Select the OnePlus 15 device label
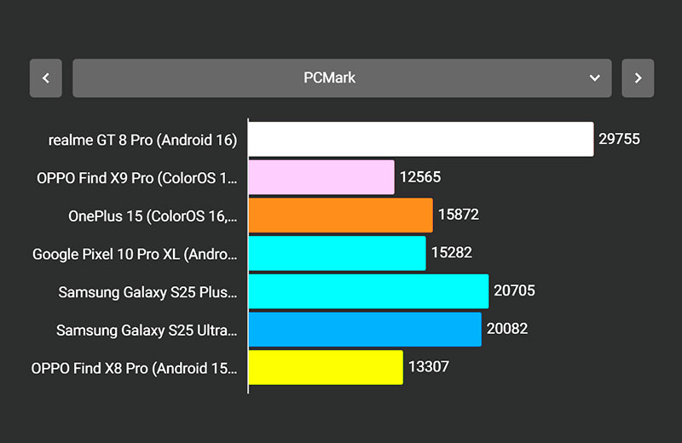 click(x=153, y=216)
